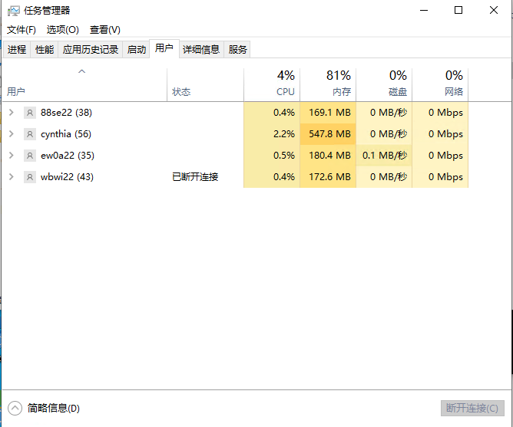This screenshot has width=513, height=427.
Task: Expand the cynthia user row
Action: click(12, 134)
